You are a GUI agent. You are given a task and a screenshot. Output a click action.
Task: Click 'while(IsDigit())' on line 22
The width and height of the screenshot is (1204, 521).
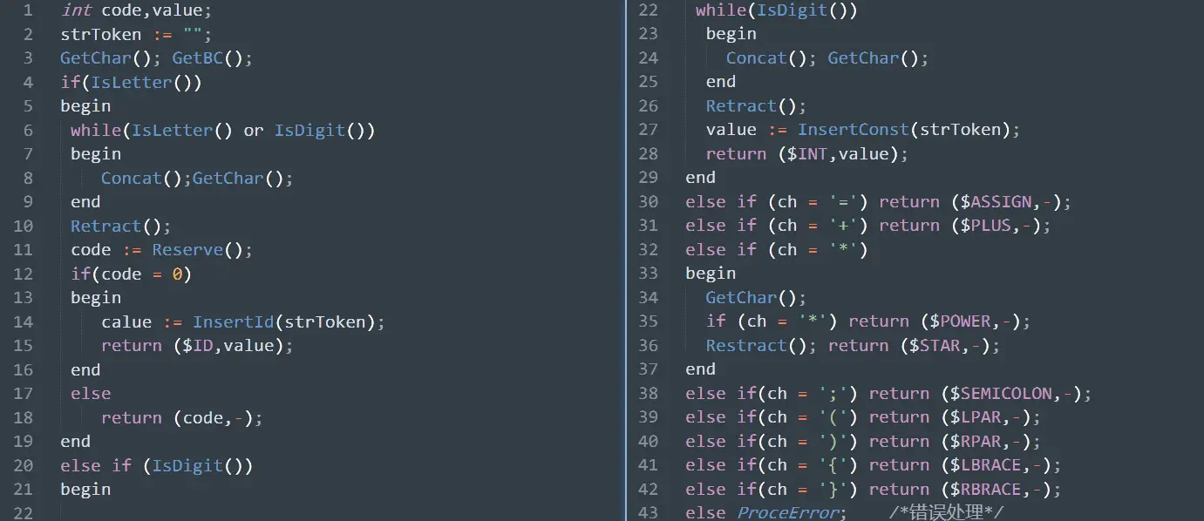coord(777,10)
